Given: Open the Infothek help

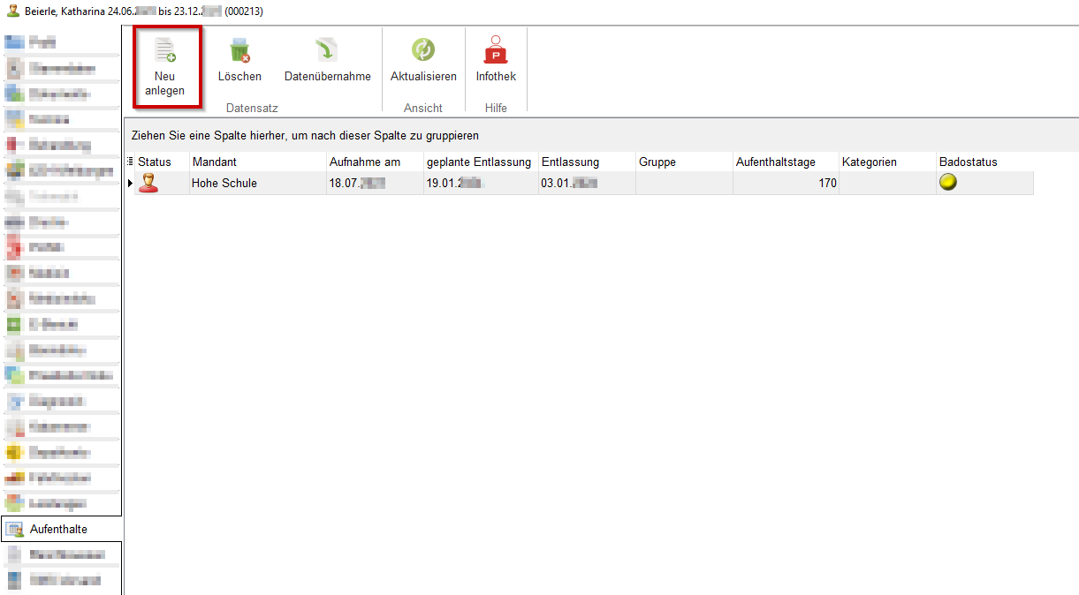Looking at the screenshot, I should pos(496,51).
